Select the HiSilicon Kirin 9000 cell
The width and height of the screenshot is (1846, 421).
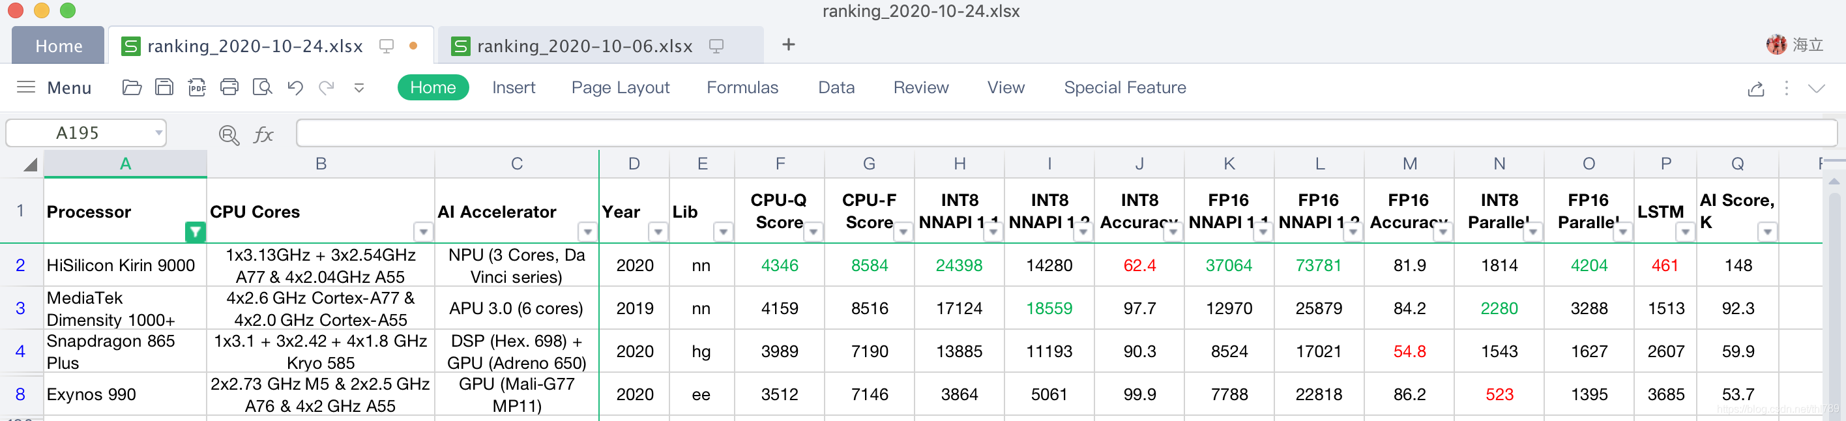coord(125,265)
